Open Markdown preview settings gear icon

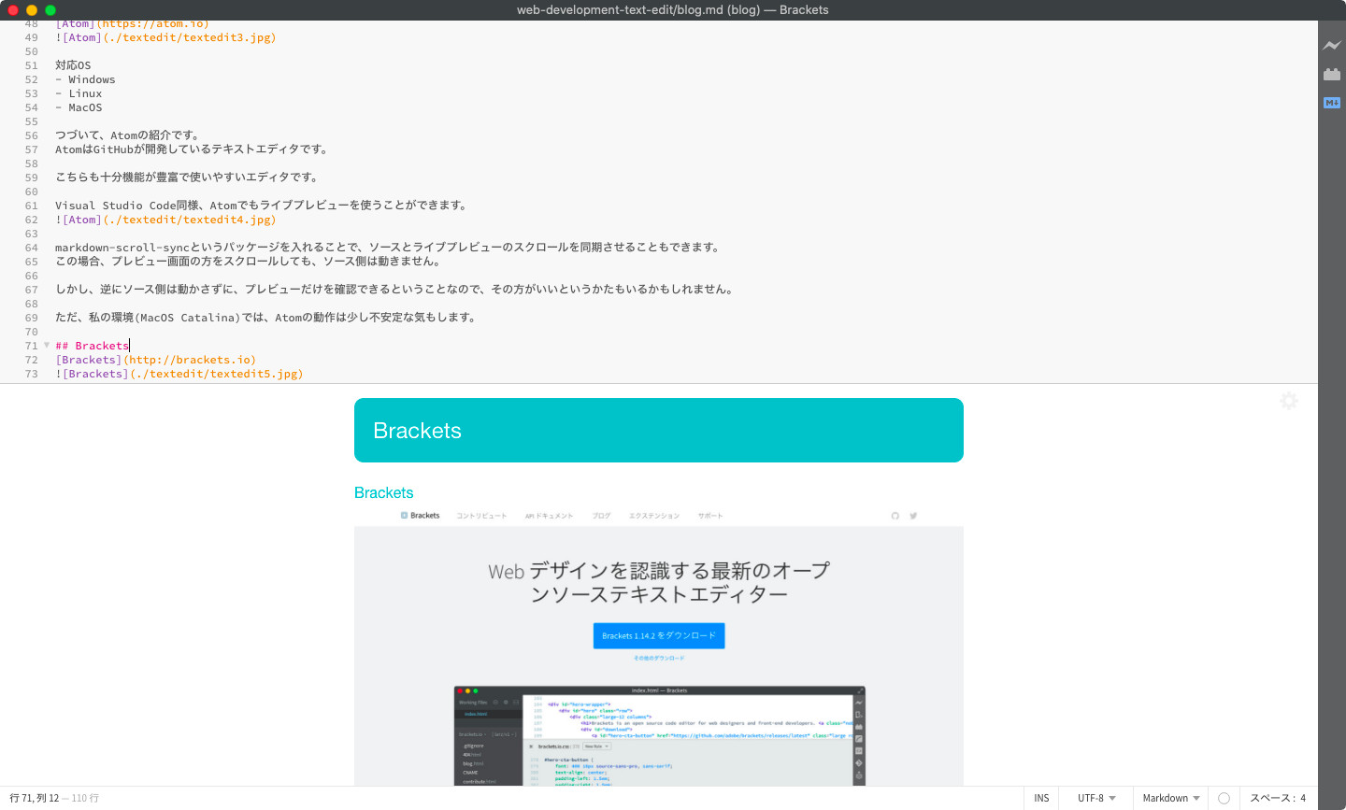[x=1289, y=401]
